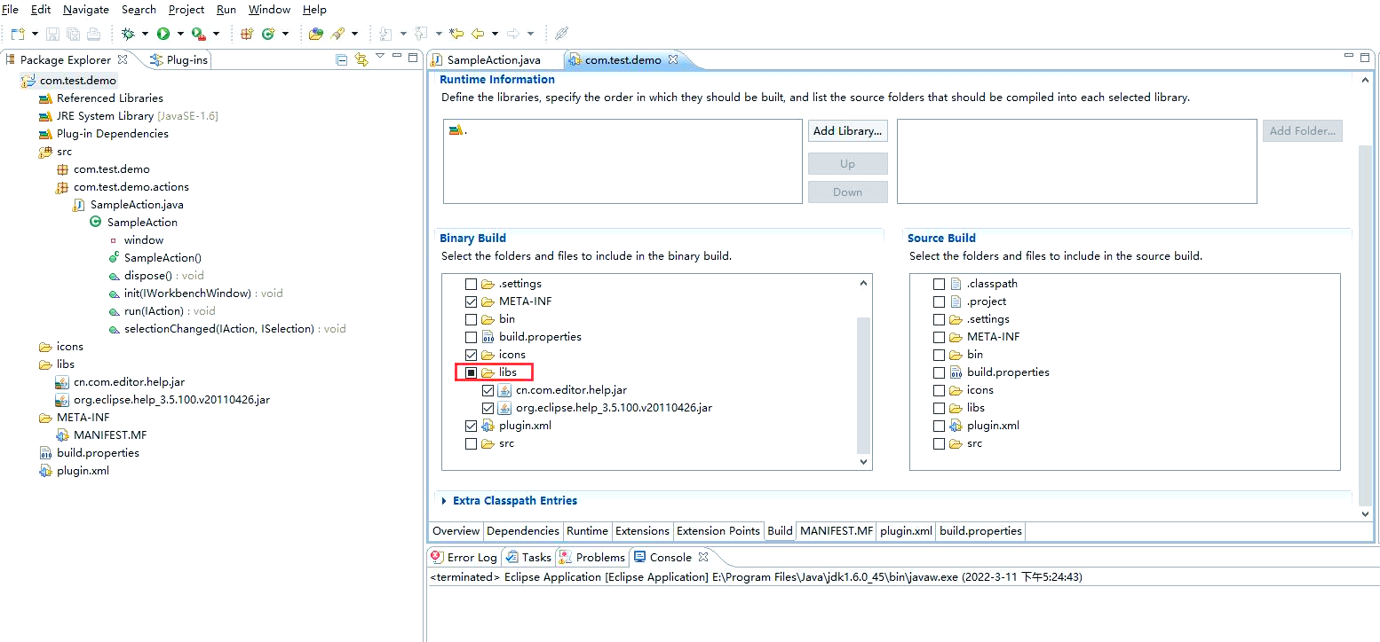Collapse All in Package Explorer toolbar

[342, 59]
